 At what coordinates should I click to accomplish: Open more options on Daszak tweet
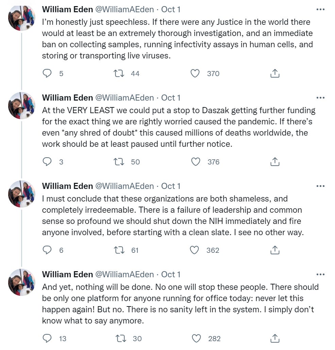[x=320, y=98]
